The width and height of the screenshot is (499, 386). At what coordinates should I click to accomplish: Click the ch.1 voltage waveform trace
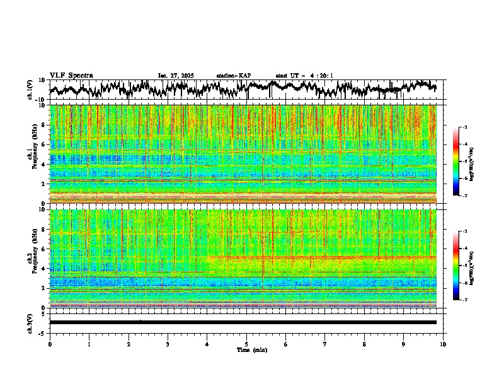pos(243,88)
